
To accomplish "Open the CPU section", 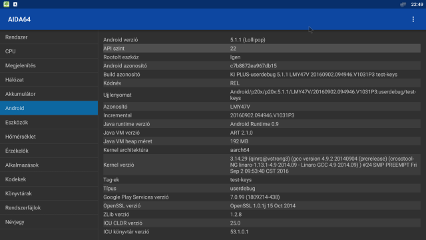I will click(x=49, y=51).
